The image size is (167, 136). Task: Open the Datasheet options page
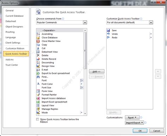[x=11, y=21]
